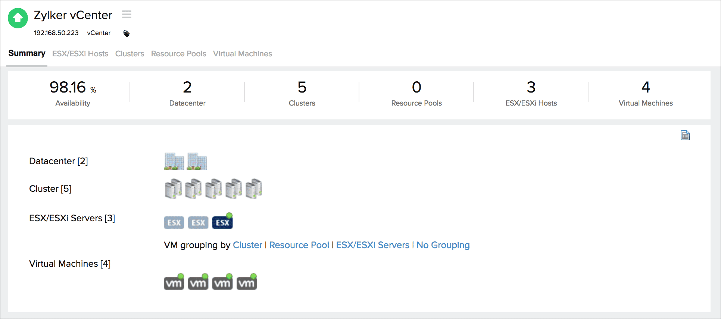721x319 pixels.
Task: Open the first vm icon
Action: click(174, 282)
